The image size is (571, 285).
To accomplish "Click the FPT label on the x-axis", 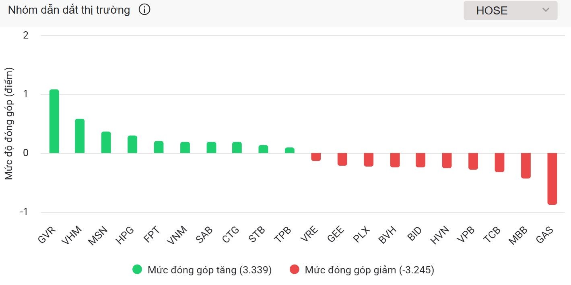I will click(x=152, y=234).
